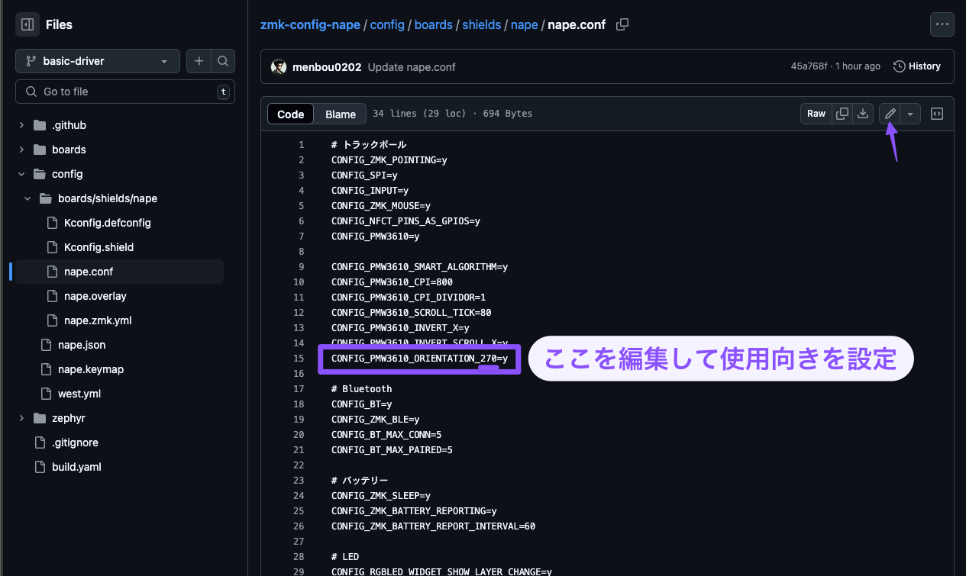The image size is (966, 576).
Task: Open nape.overlay in the file tree
Action: coord(95,296)
